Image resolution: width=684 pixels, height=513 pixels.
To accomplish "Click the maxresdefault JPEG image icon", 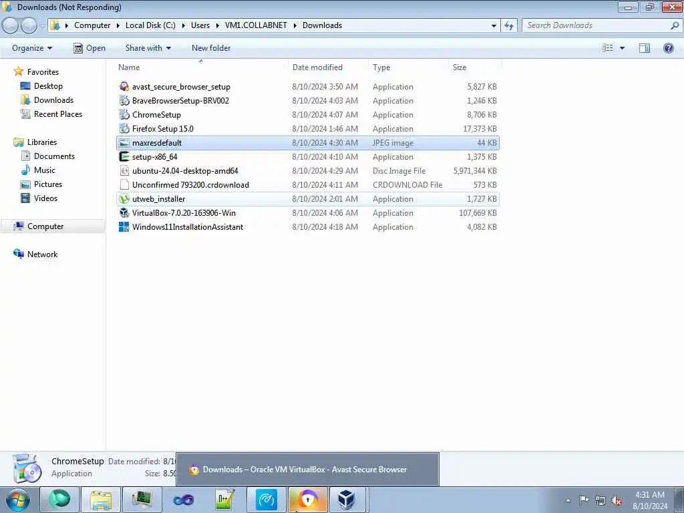I will (124, 143).
